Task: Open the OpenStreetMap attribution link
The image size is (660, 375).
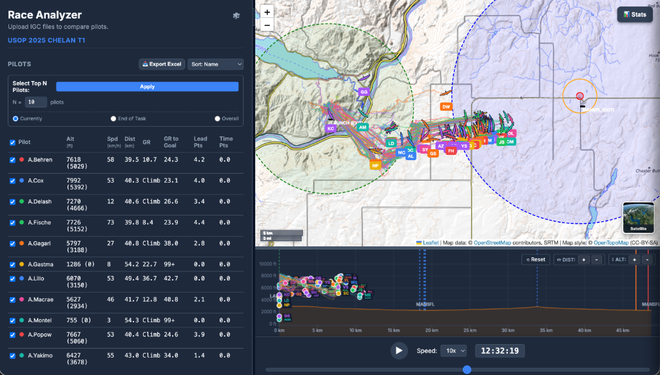Action: click(x=492, y=242)
